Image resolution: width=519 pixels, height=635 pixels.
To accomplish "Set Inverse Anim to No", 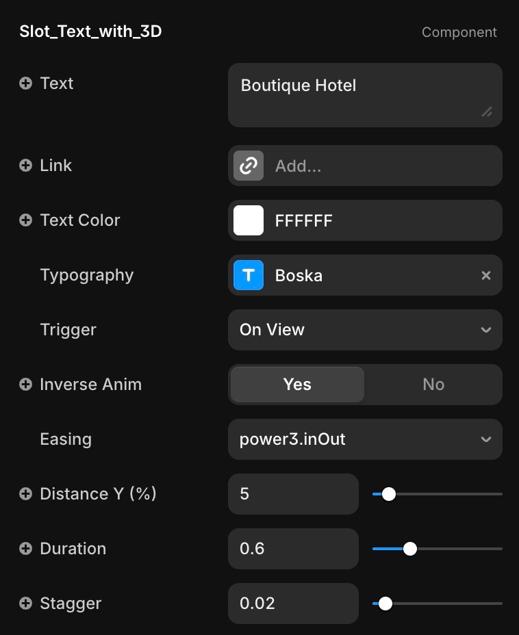I will (433, 385).
